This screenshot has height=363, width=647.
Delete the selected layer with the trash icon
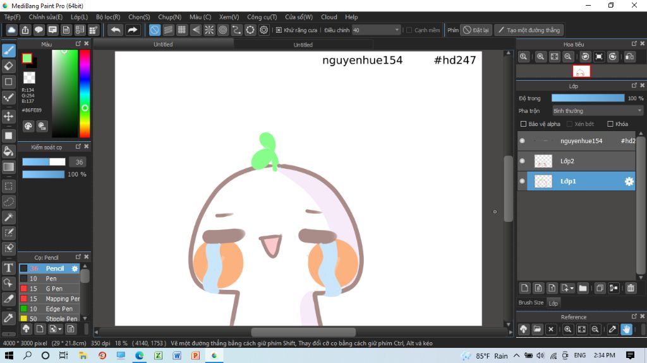click(631, 288)
